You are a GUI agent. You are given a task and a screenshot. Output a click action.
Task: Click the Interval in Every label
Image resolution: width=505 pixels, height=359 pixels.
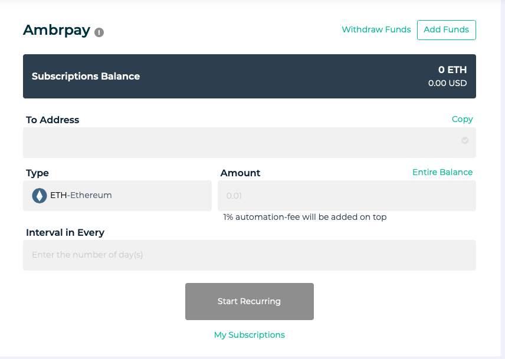click(65, 233)
